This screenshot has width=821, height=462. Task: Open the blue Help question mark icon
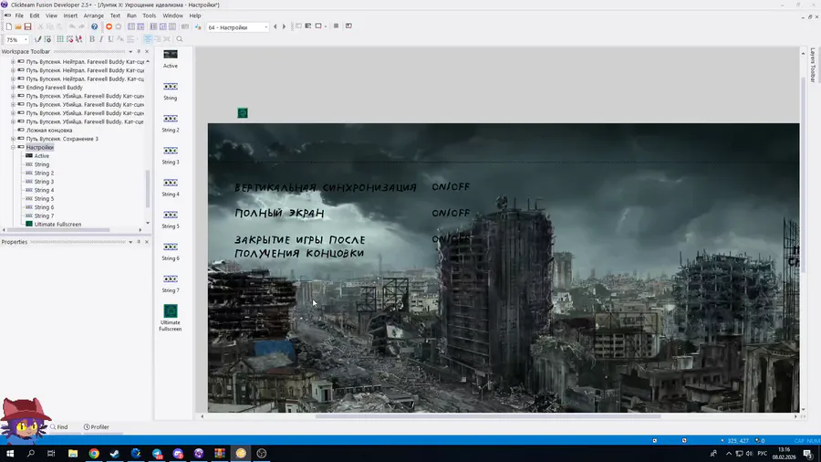pos(94,26)
